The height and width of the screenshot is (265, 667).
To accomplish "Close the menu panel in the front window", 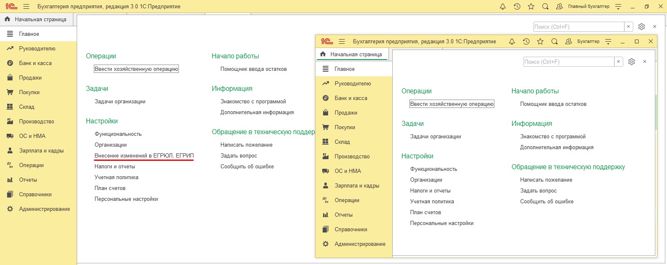I will [x=644, y=61].
